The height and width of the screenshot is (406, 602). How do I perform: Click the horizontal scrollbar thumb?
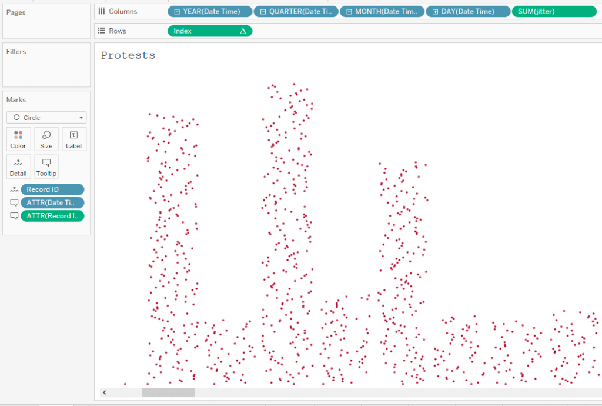pos(168,392)
